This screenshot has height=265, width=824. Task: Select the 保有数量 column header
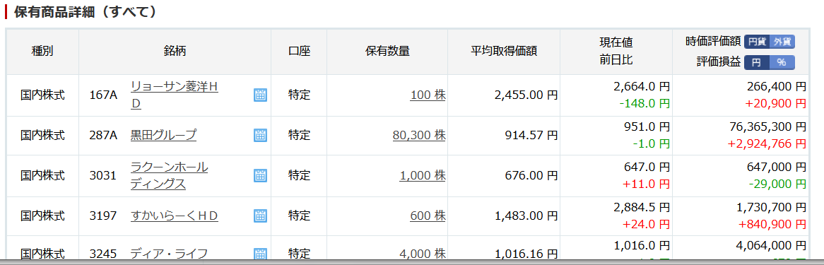(x=387, y=51)
